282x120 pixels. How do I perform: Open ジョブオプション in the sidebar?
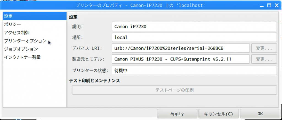click(x=35, y=49)
